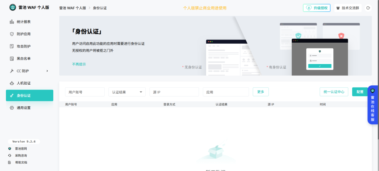Screen dimensions: 379x171
Task: Select the CC 防护 pulse icon
Action: tap(12, 71)
